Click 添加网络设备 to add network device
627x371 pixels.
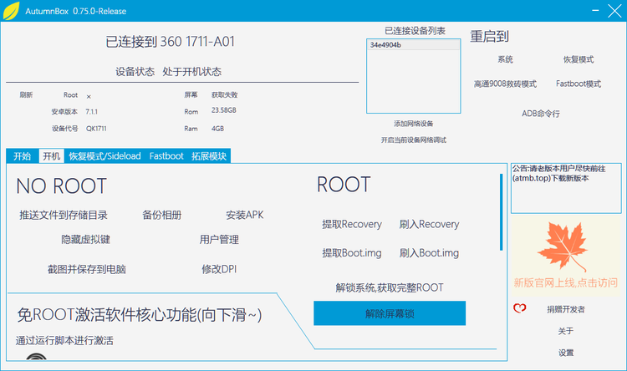click(414, 124)
